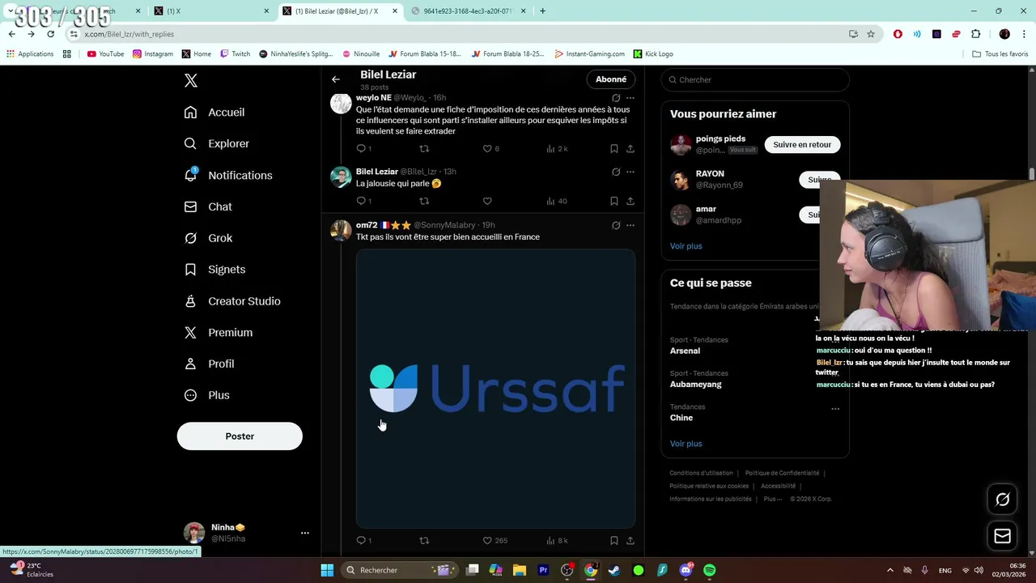Ask Grok about weylo NE's post
1036x583 pixels.
click(x=616, y=98)
